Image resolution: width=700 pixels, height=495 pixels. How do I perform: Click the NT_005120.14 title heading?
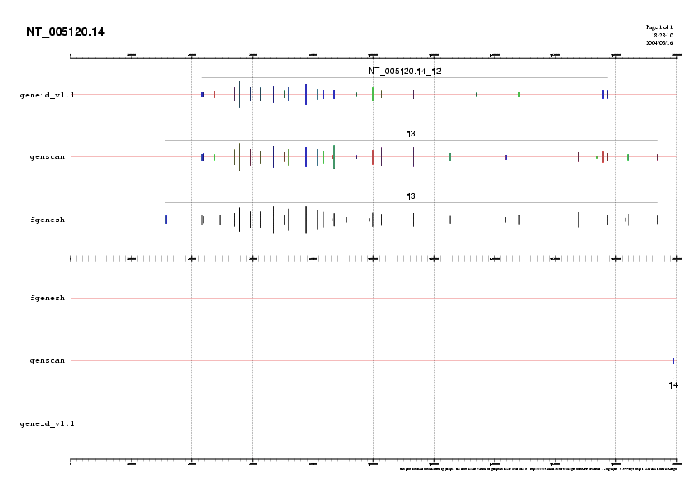tap(66, 32)
